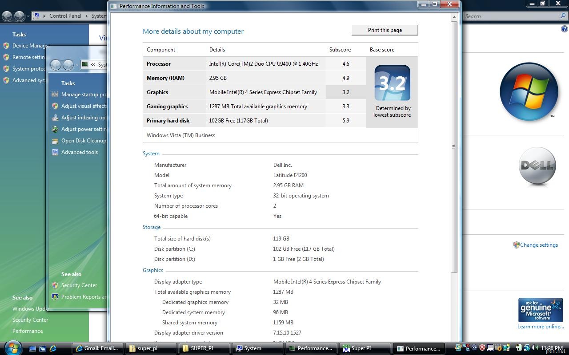Click Advanced tools link

(80, 152)
